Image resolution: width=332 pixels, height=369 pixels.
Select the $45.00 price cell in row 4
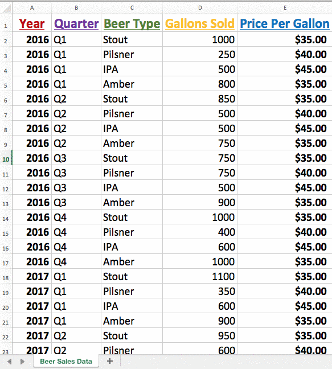[285, 69]
